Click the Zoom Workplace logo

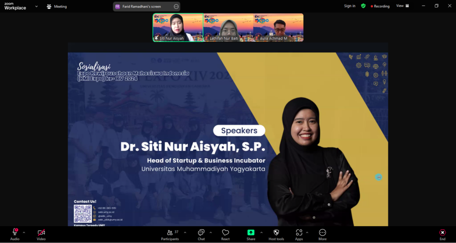15,6
